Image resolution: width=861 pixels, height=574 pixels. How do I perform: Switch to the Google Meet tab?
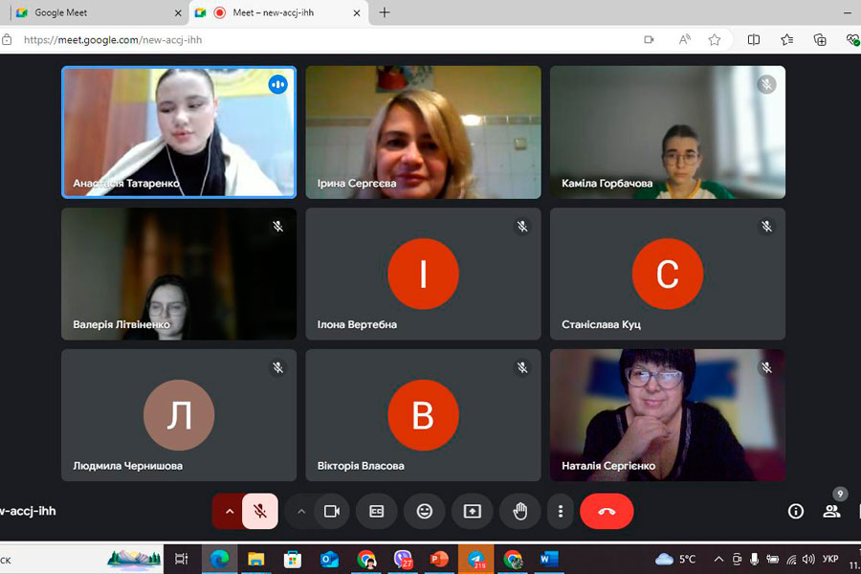point(99,12)
